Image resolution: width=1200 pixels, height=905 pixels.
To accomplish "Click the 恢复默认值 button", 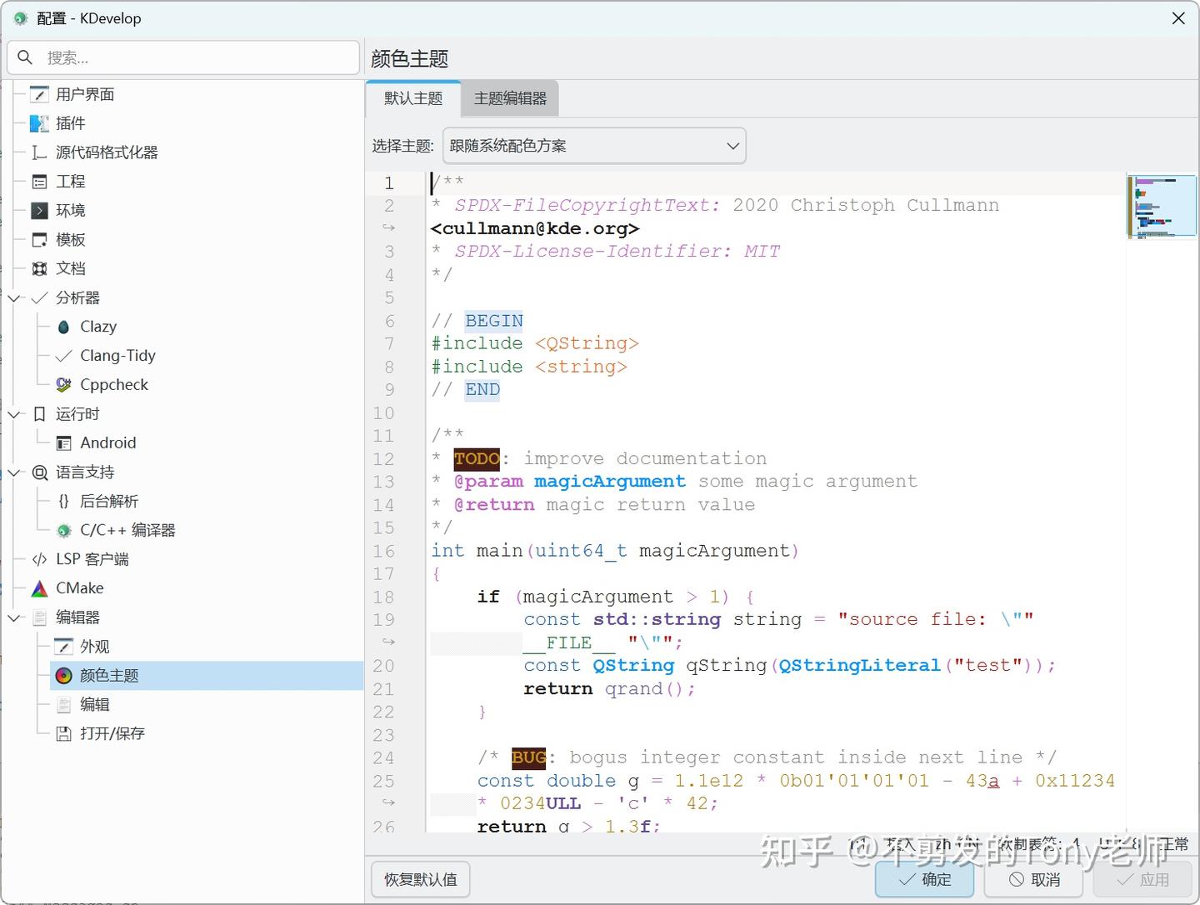I will [420, 879].
